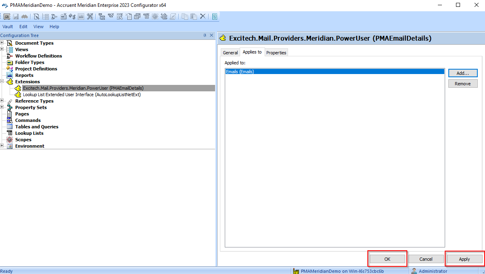Screen dimensions: 485x274
Task: Expand the Views node
Action: coord(2,49)
